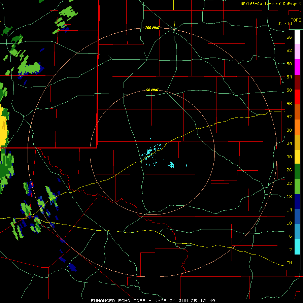This screenshot has height=303, width=303.
Task: Click the legend value "62"
Action: 289,50
